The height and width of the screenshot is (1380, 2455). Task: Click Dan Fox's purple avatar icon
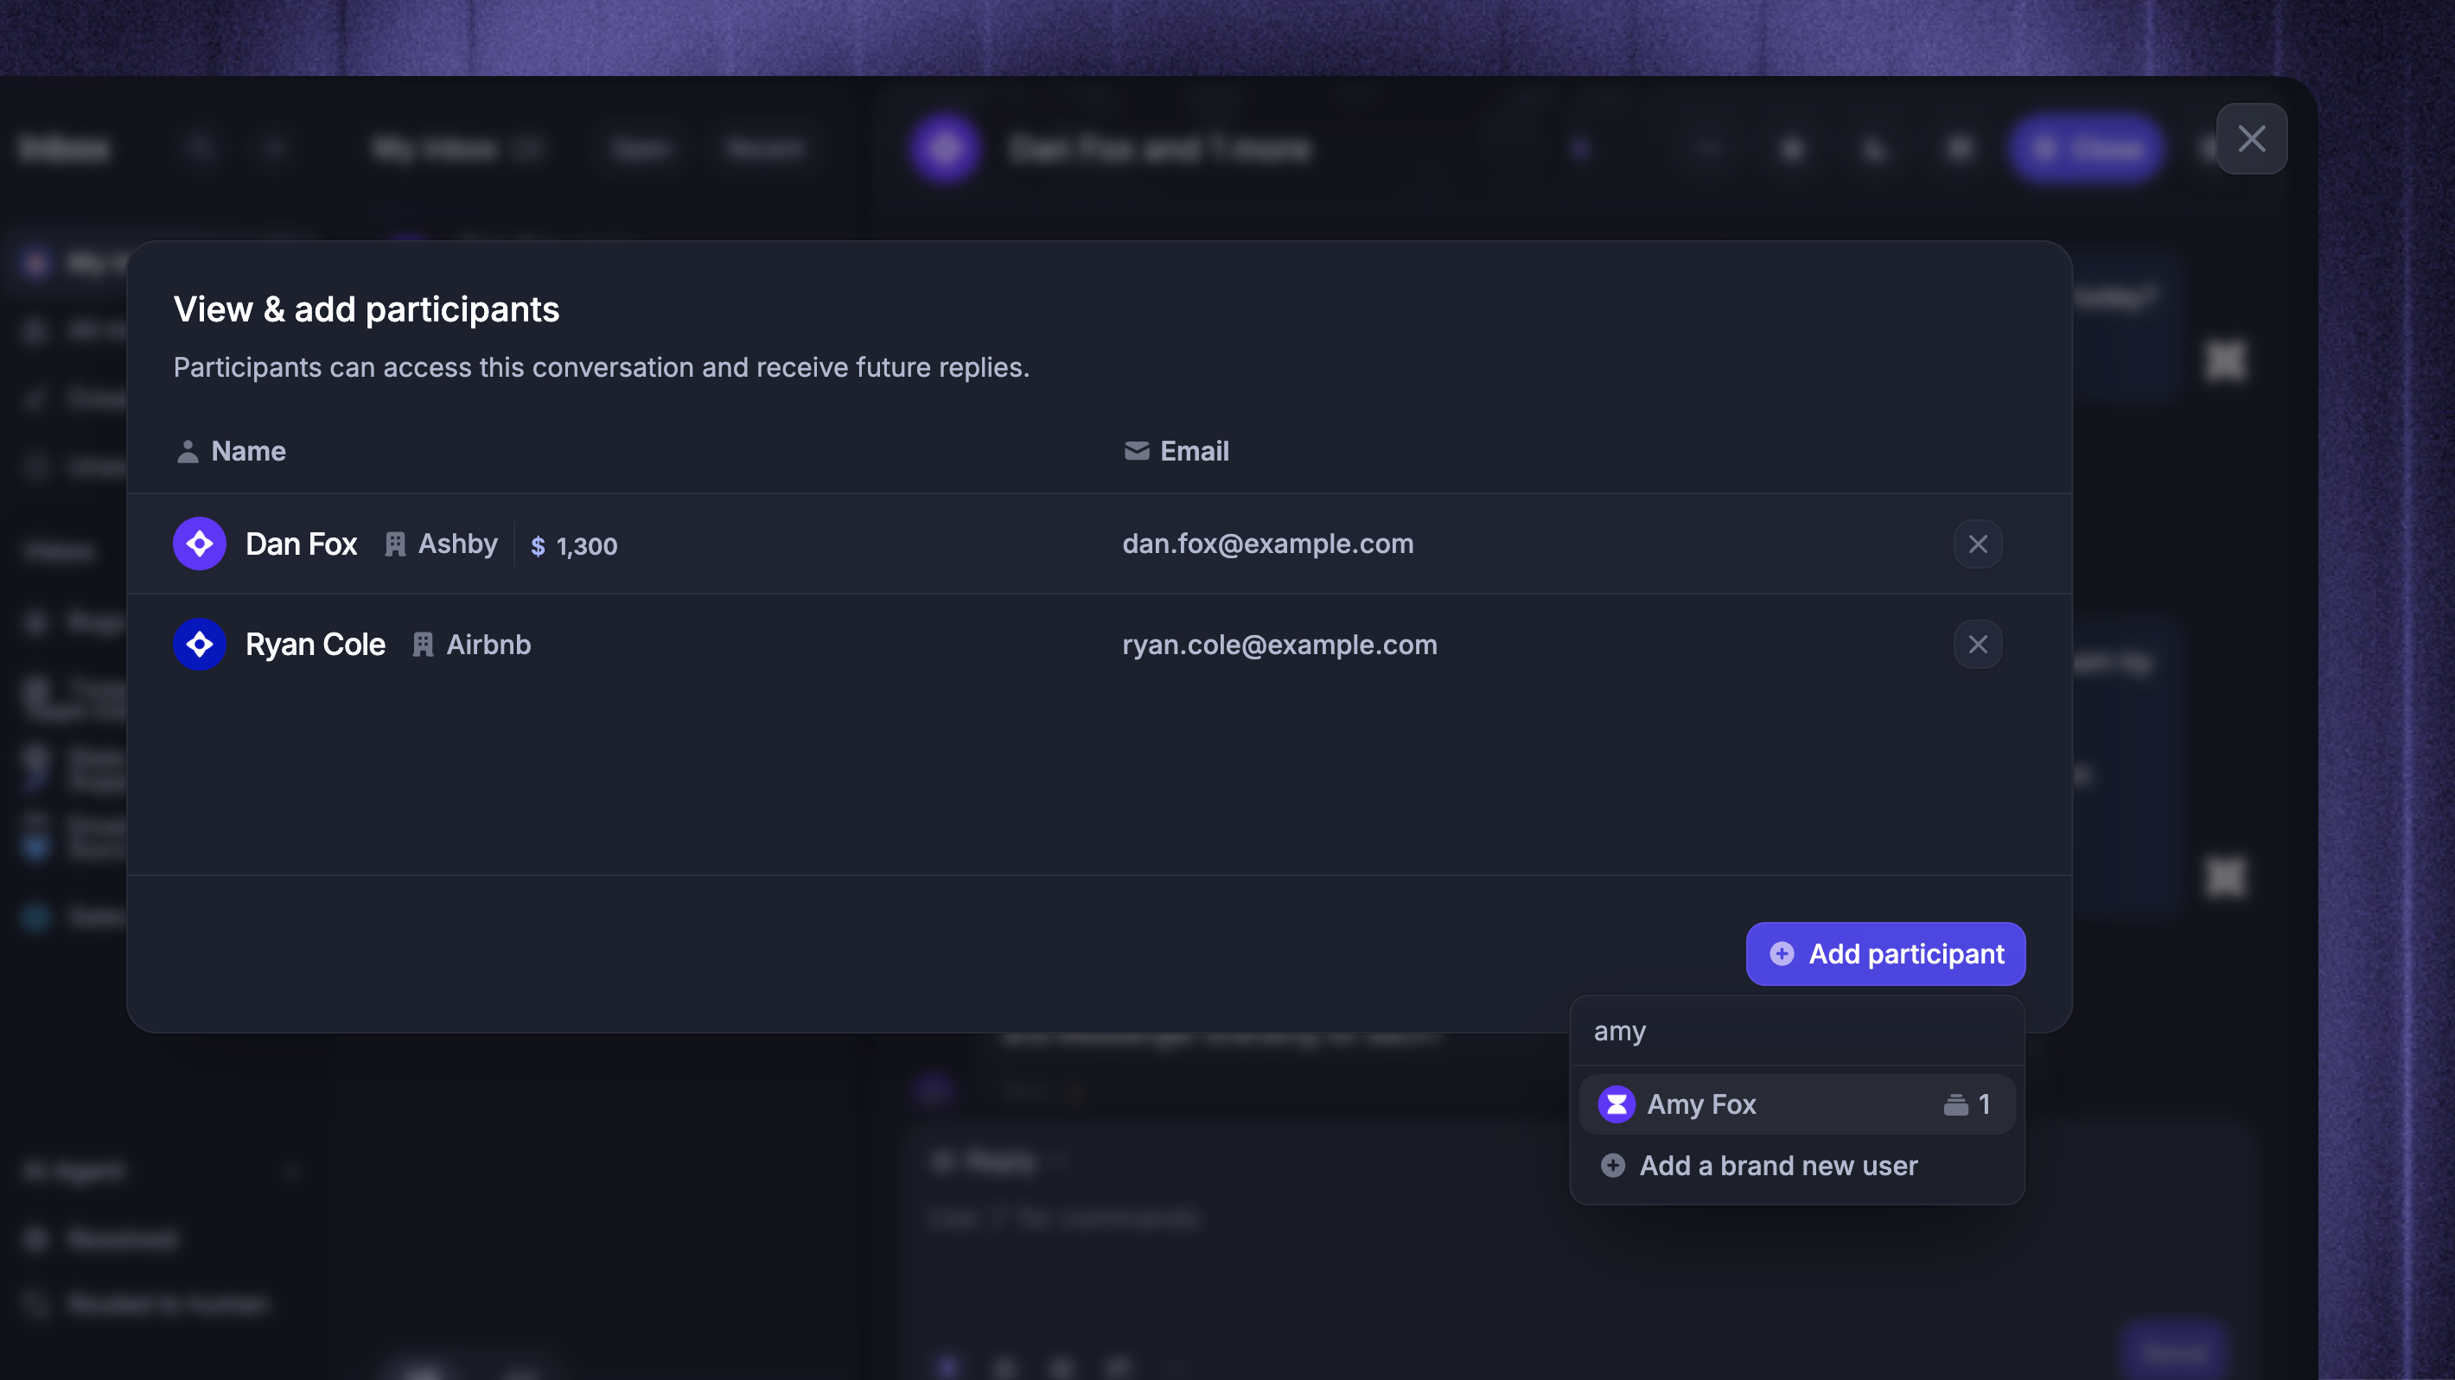coord(199,544)
